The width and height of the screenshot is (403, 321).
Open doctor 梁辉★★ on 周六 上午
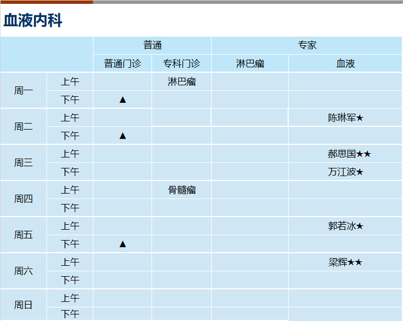pyautogui.click(x=345, y=262)
